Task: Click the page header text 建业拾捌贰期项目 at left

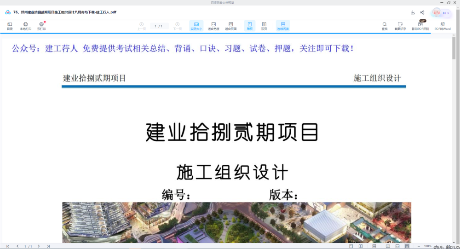Action: [x=94, y=78]
